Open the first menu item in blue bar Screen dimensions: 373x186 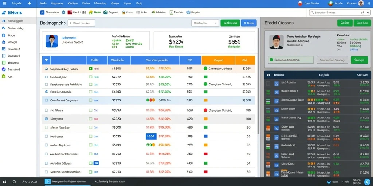[43, 4]
